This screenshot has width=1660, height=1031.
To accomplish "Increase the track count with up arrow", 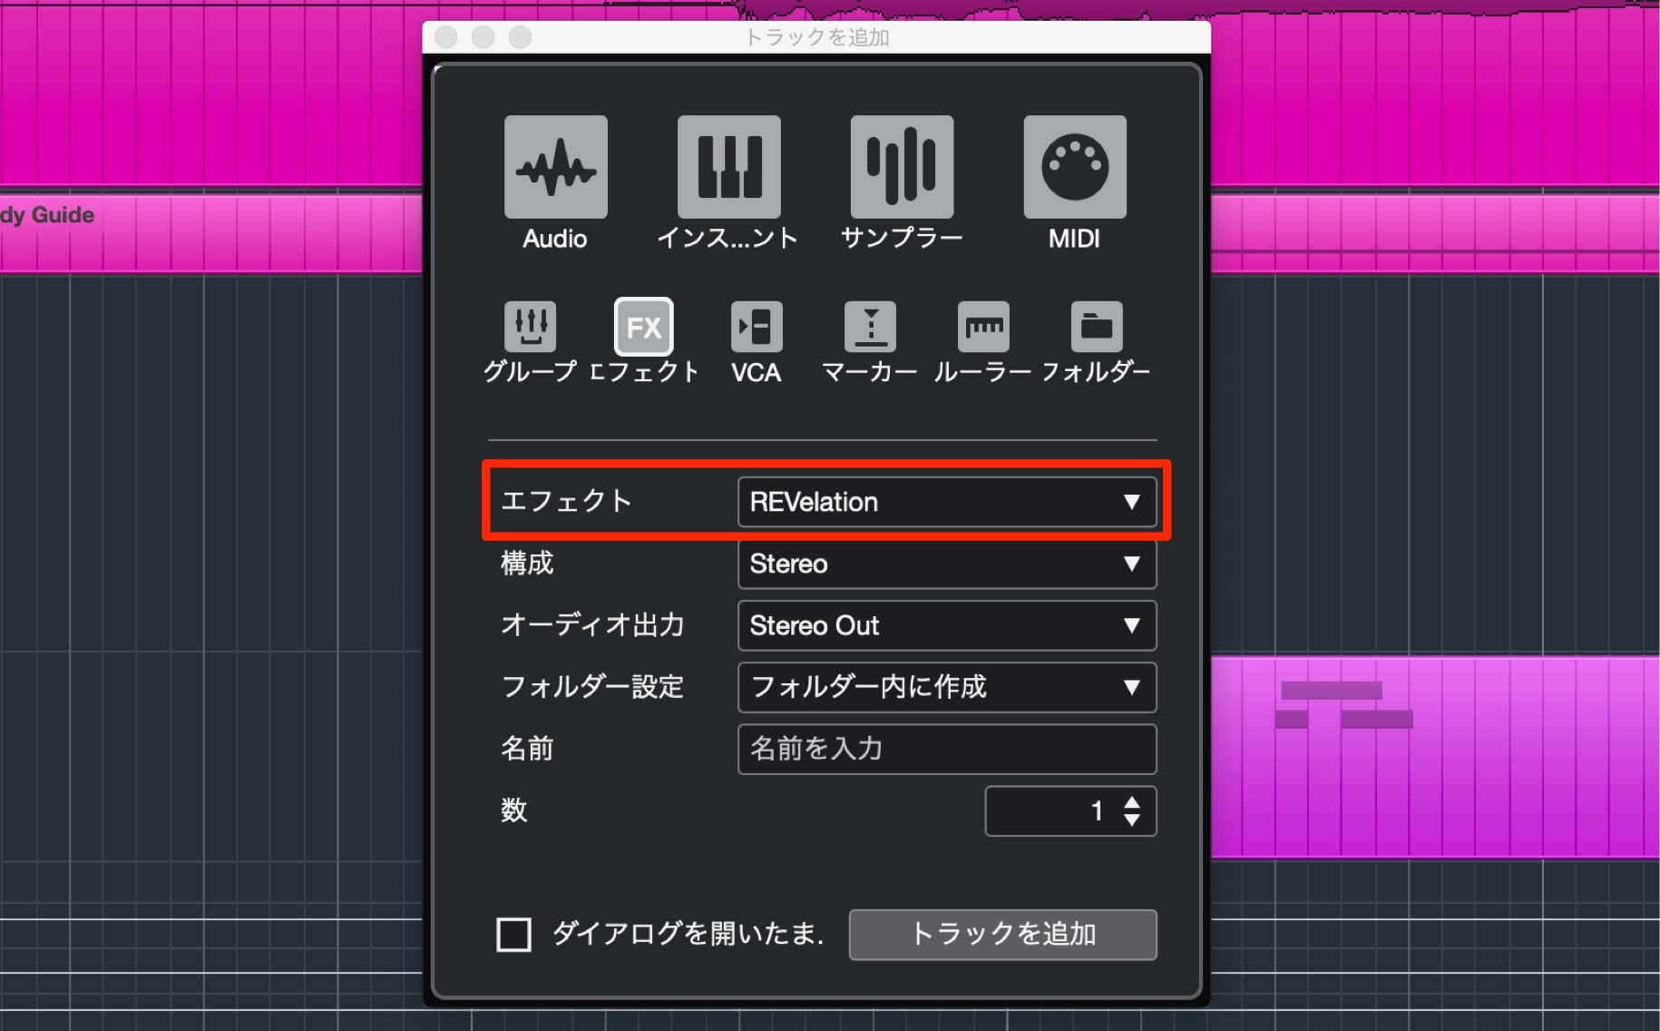I will (1131, 802).
